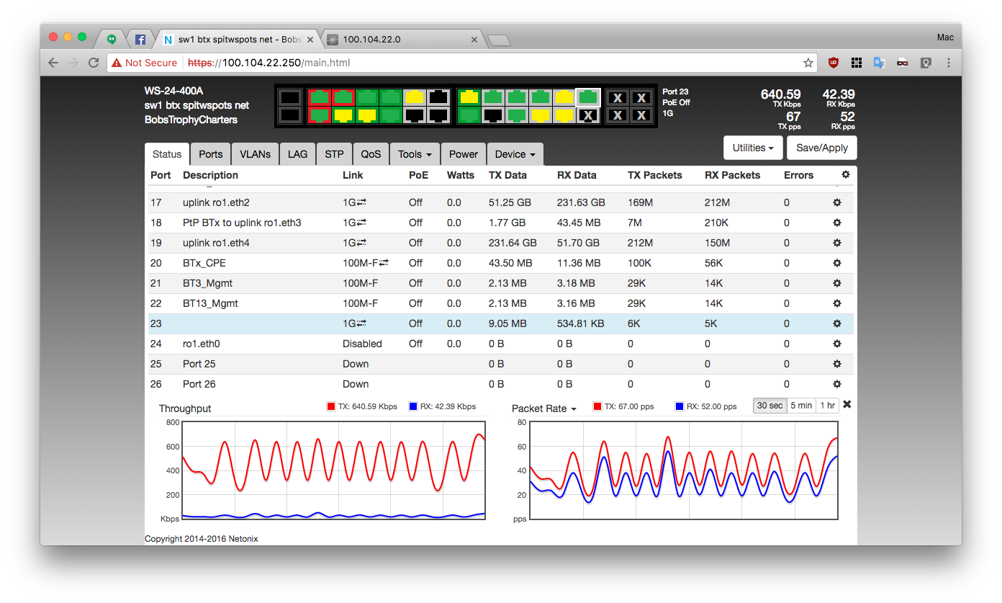
Task: Open the QoS tab
Action: 371,154
